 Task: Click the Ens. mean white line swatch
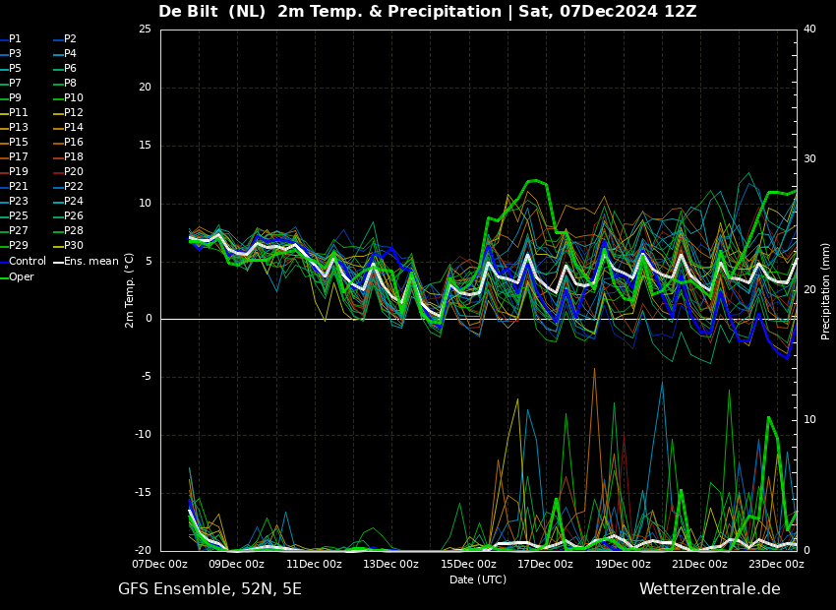coord(58,262)
